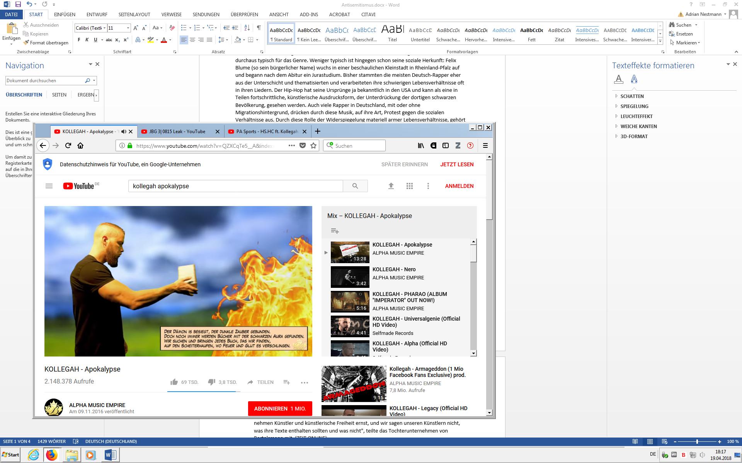Open Suchen dropdown arrow in ribbon
The height and width of the screenshot is (463, 742).
click(696, 25)
